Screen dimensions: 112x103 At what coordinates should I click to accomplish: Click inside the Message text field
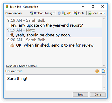click(54, 82)
